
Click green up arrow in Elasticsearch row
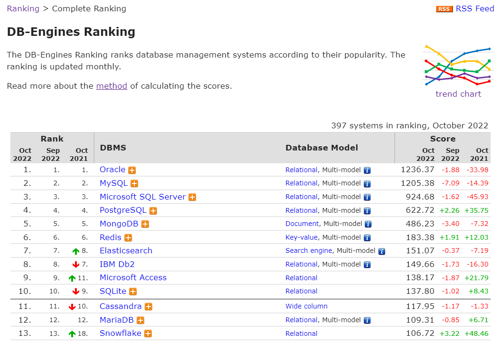(76, 251)
